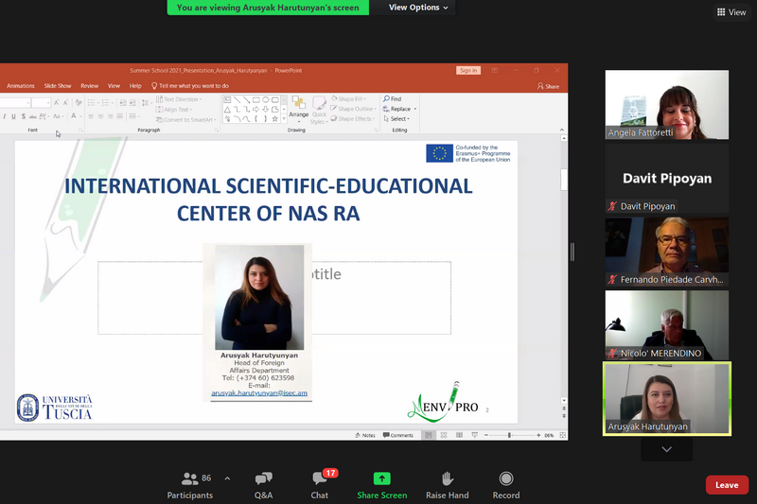This screenshot has width=757, height=504.
Task: Click the numbered list icon
Action: click(107, 103)
